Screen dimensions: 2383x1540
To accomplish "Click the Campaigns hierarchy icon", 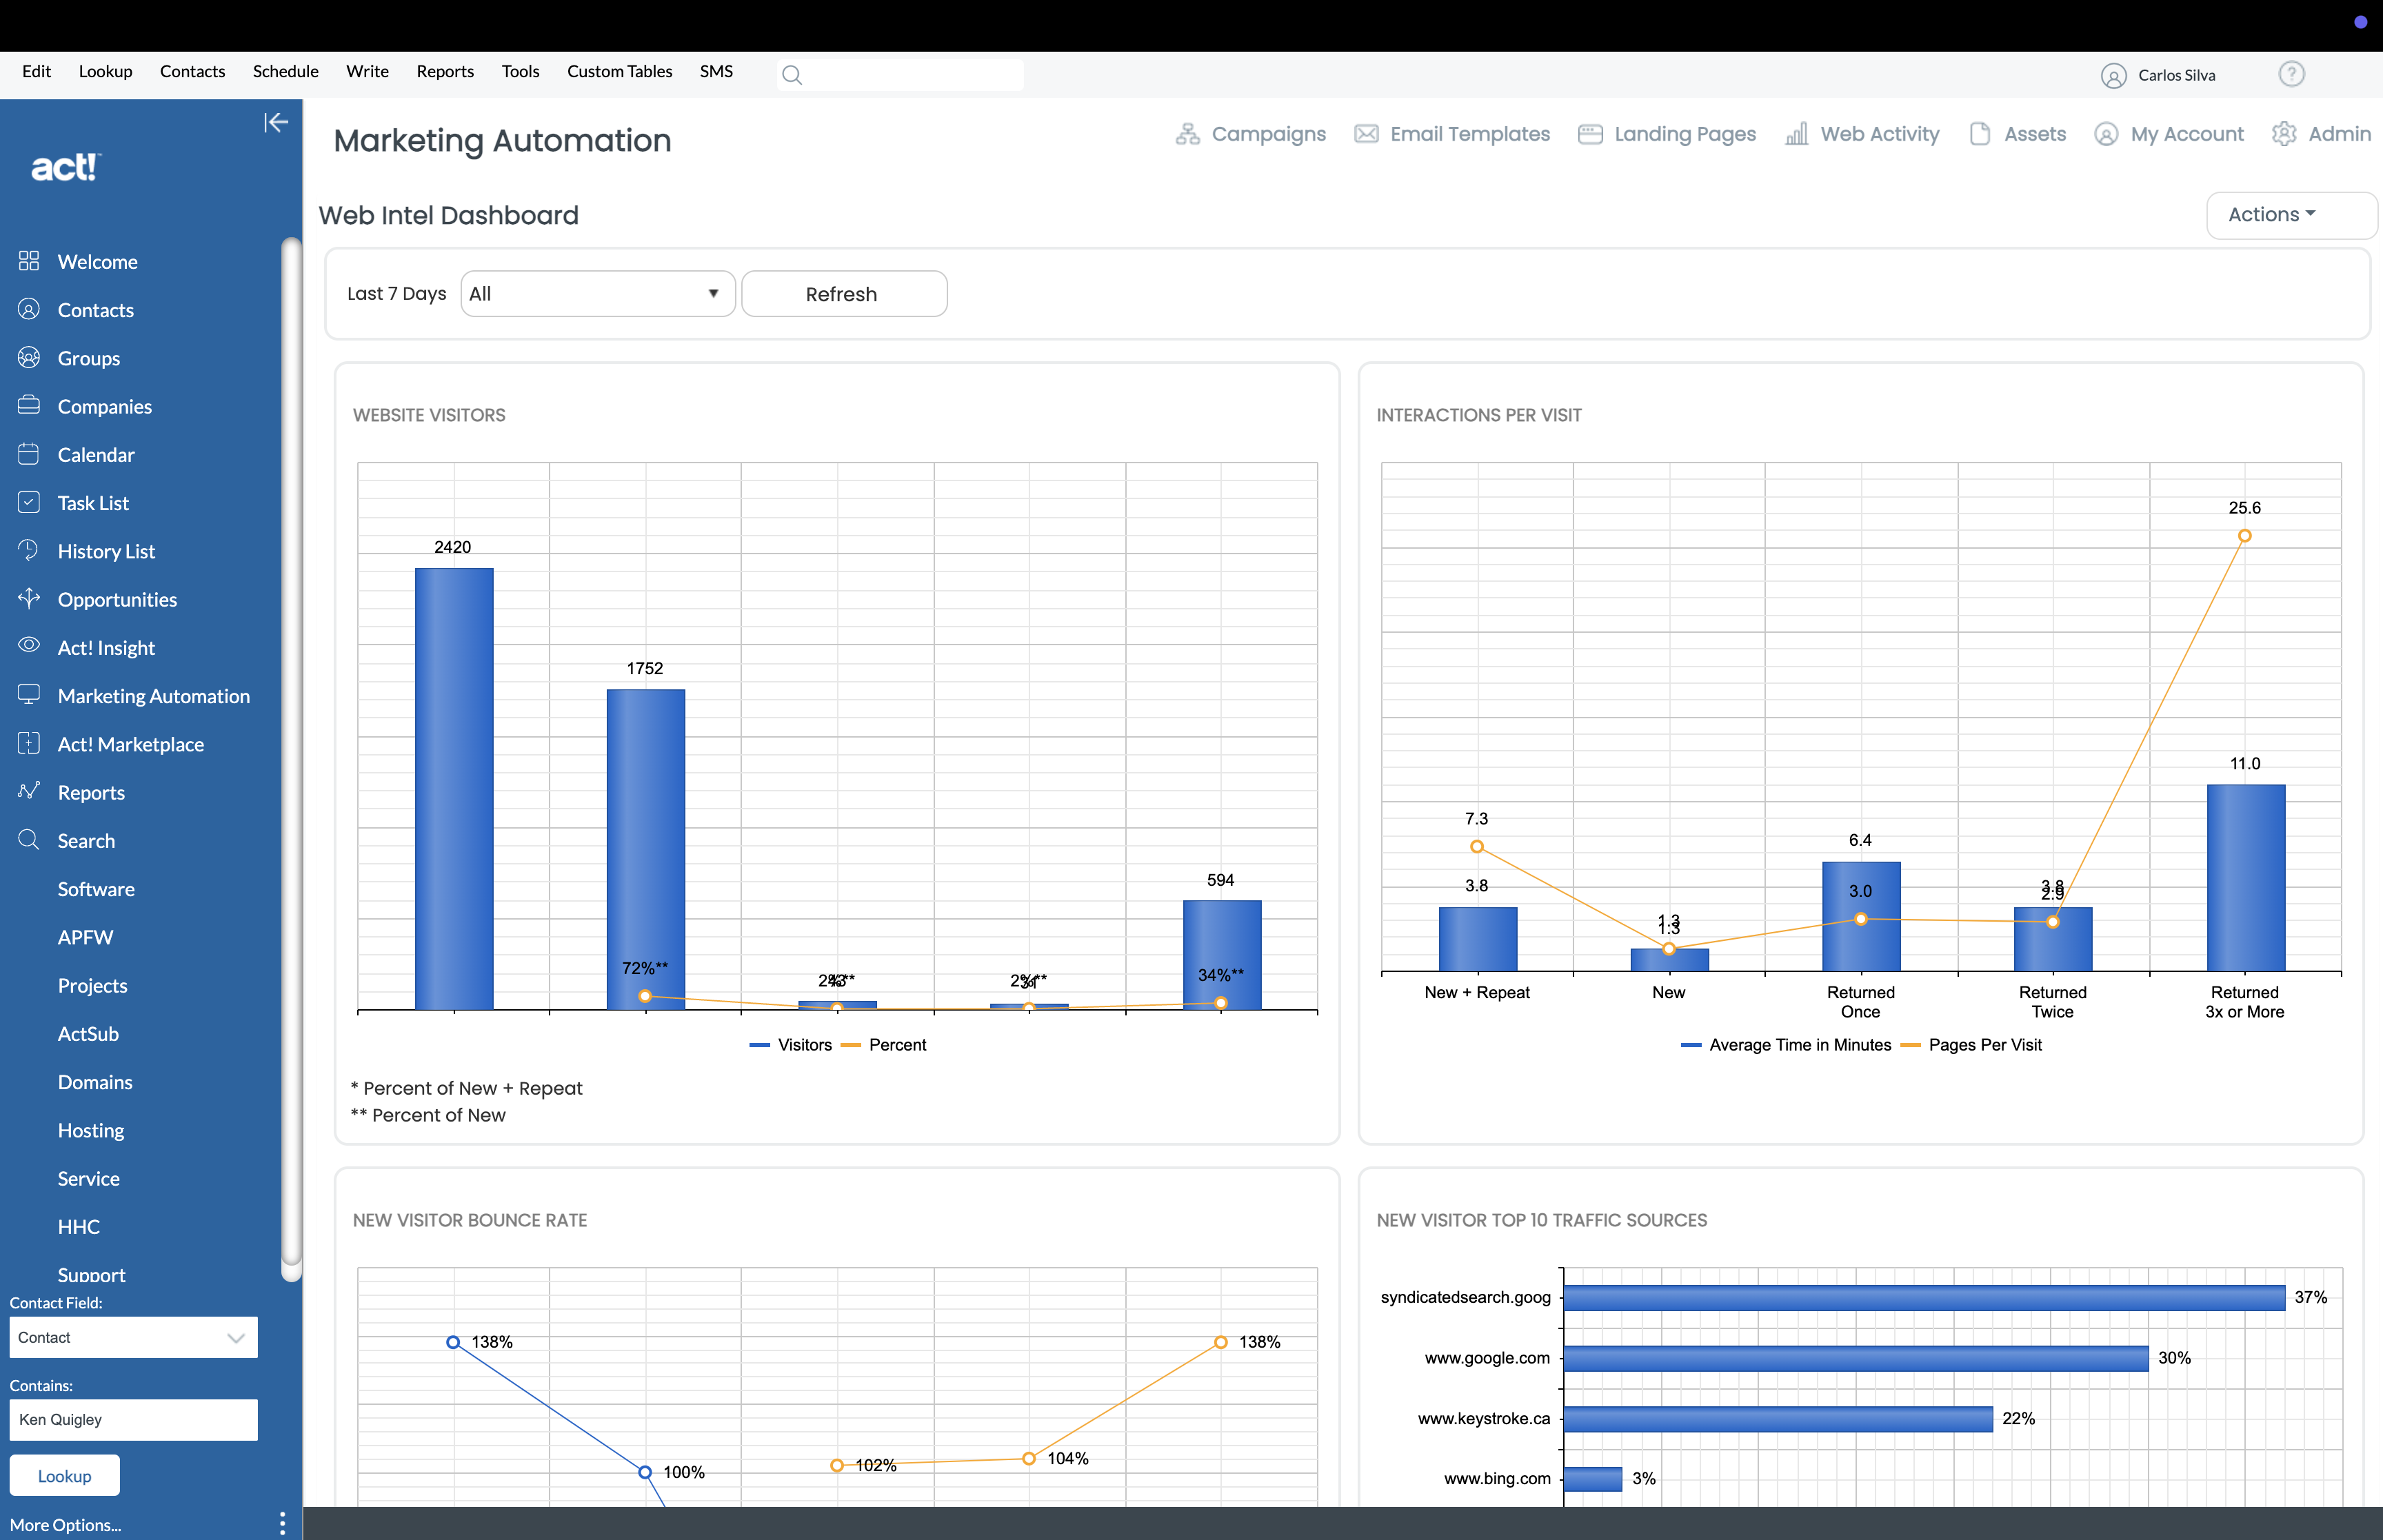I will pyautogui.click(x=1188, y=134).
